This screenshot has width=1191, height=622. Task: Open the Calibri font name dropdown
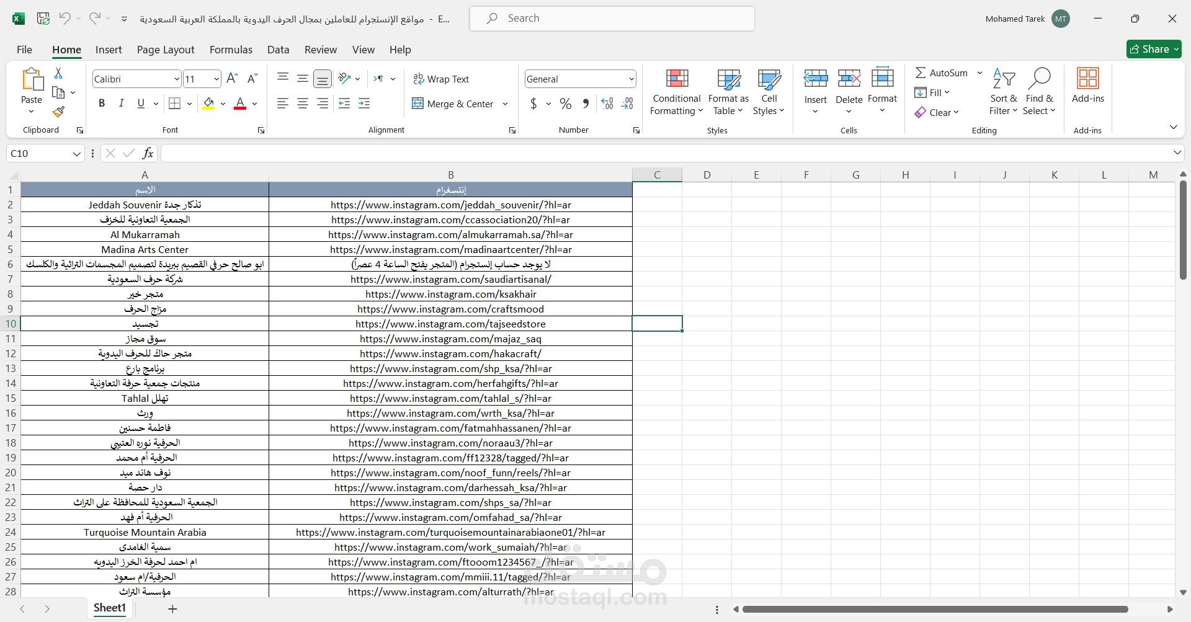(x=176, y=79)
